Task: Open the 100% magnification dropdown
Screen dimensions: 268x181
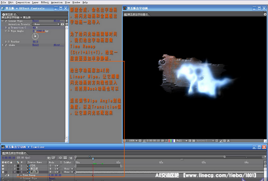Action: click(x=133, y=141)
